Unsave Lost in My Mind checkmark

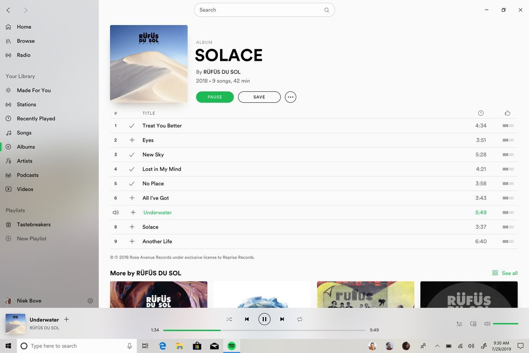[132, 169]
